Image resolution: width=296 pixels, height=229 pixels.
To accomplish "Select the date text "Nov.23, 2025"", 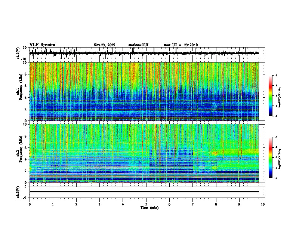I will 104,45.
